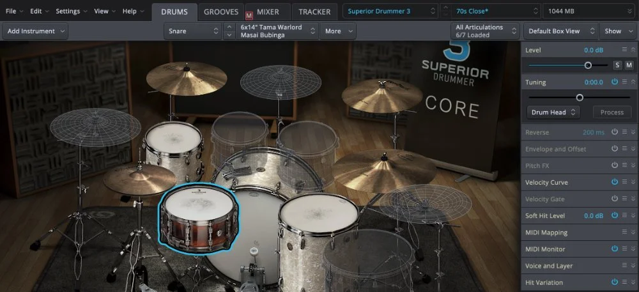Screen dimensions: 639x292
Task: Open the 6x14" Tama Warlord dropdown
Action: tap(278, 31)
